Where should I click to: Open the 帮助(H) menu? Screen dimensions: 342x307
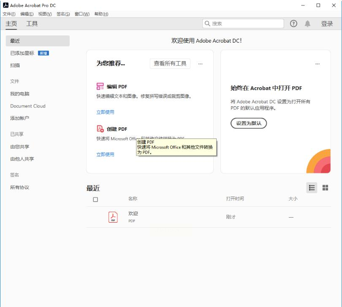(101, 14)
